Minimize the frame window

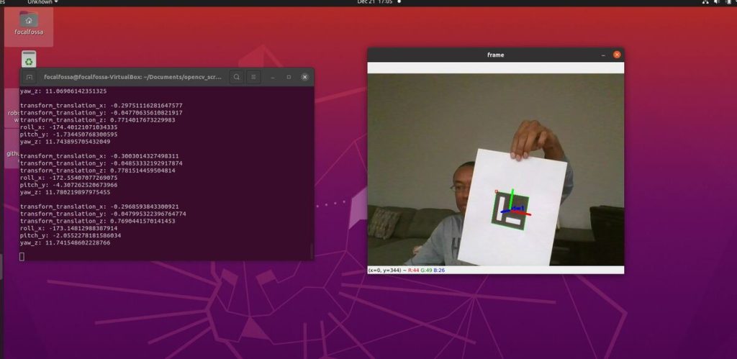[x=603, y=55]
